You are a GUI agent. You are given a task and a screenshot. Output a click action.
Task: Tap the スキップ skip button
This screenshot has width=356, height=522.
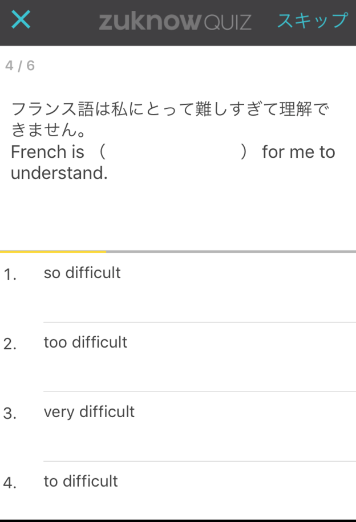312,21
